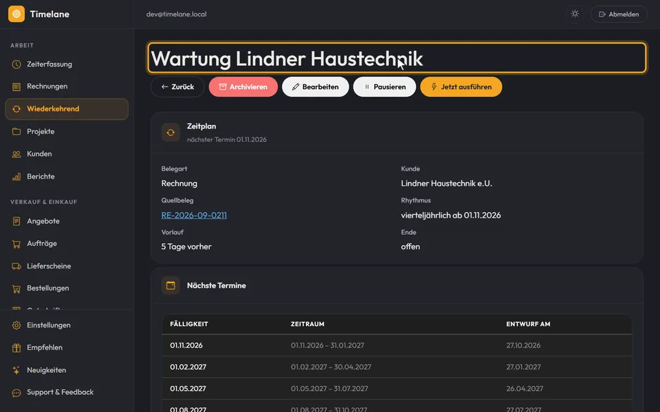Screen dimensions: 660x412
Task: Open Bestellungen cart icon in sidebar
Action: pyautogui.click(x=16, y=288)
